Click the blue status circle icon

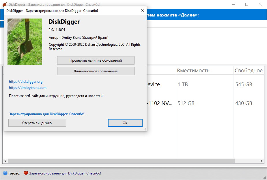[5, 173]
